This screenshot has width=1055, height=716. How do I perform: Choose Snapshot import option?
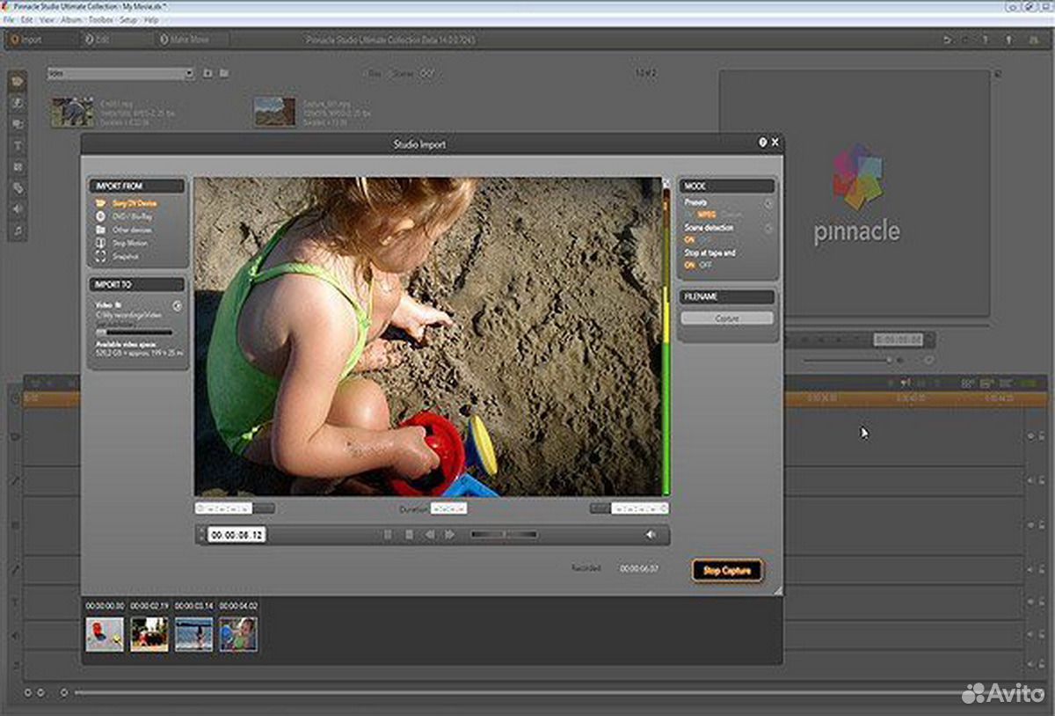[x=126, y=256]
